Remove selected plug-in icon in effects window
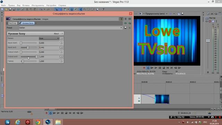Viewport: 222px width, 125px height. pos(130,23)
